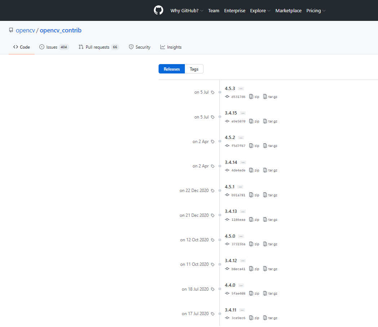Switch to the Pull requests tab

pos(99,47)
